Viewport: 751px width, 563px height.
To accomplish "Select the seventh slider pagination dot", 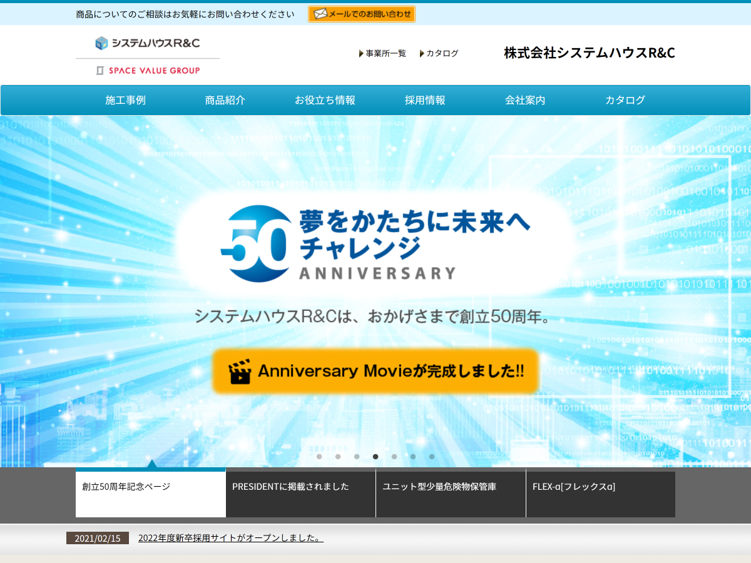I will point(432,457).
